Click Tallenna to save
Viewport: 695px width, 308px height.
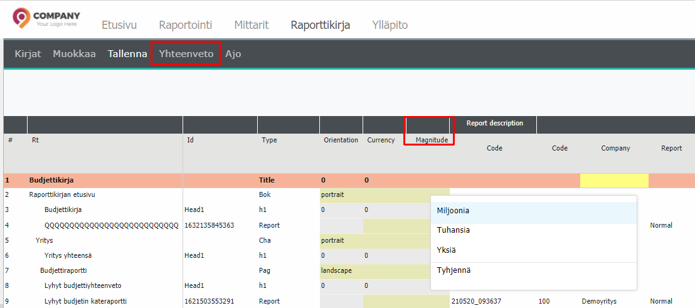pyautogui.click(x=127, y=54)
